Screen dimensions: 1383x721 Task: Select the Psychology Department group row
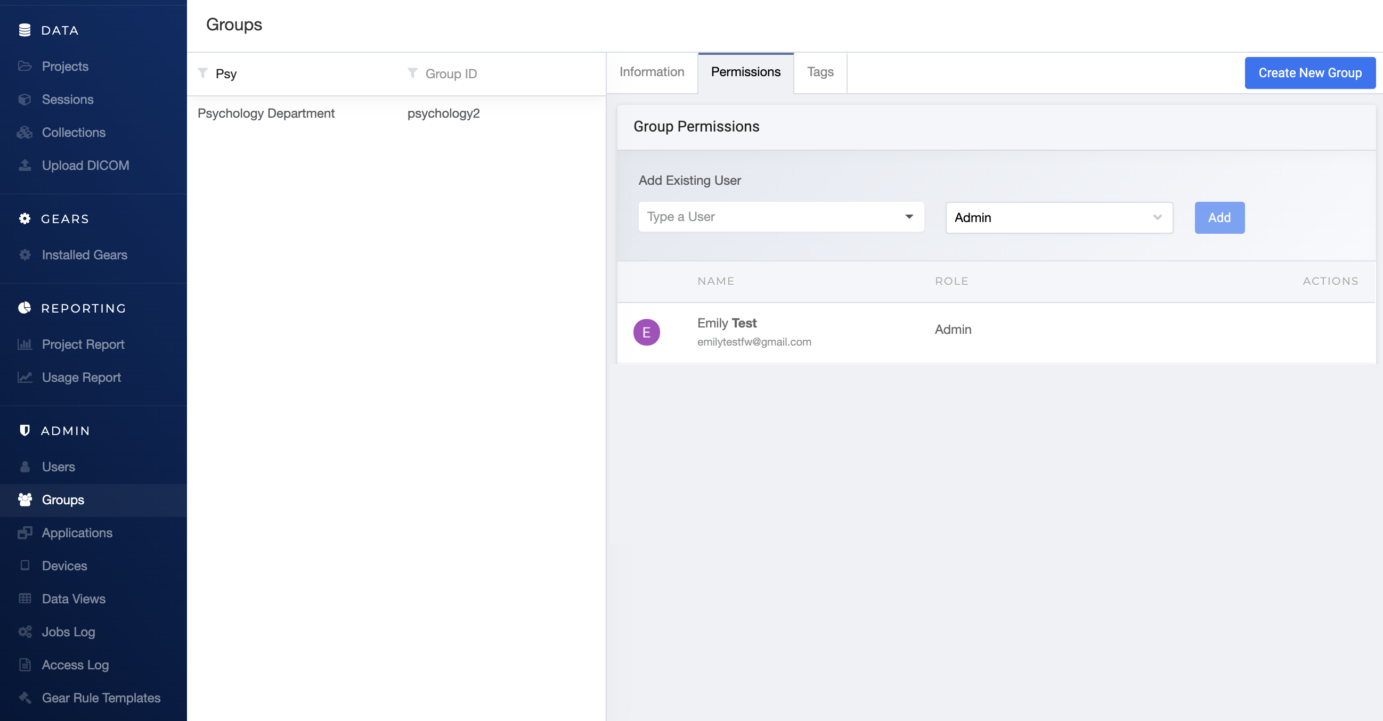266,113
